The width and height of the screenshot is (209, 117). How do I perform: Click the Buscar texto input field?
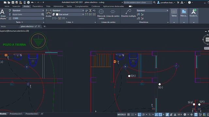[27, 14]
